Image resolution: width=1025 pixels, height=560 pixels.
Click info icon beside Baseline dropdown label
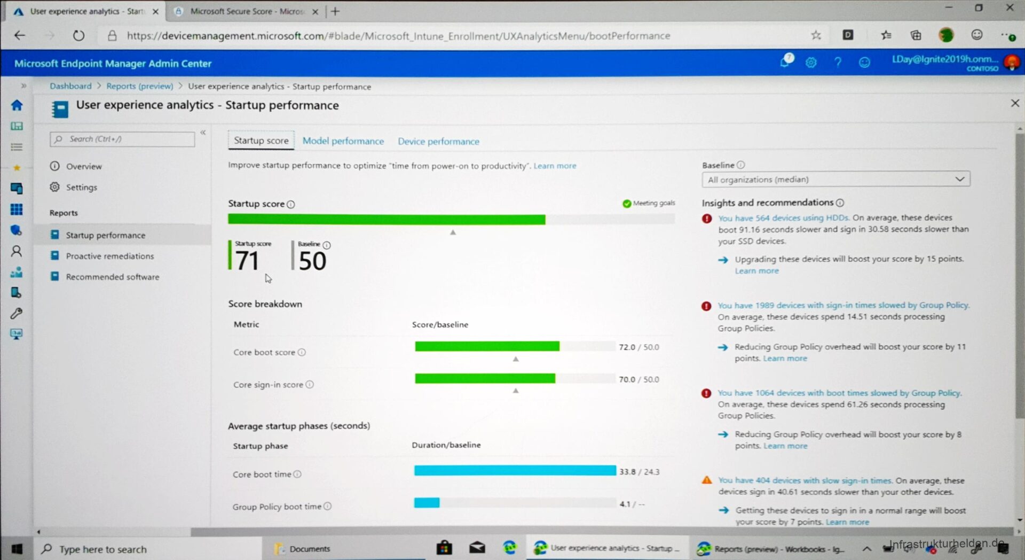pyautogui.click(x=741, y=165)
